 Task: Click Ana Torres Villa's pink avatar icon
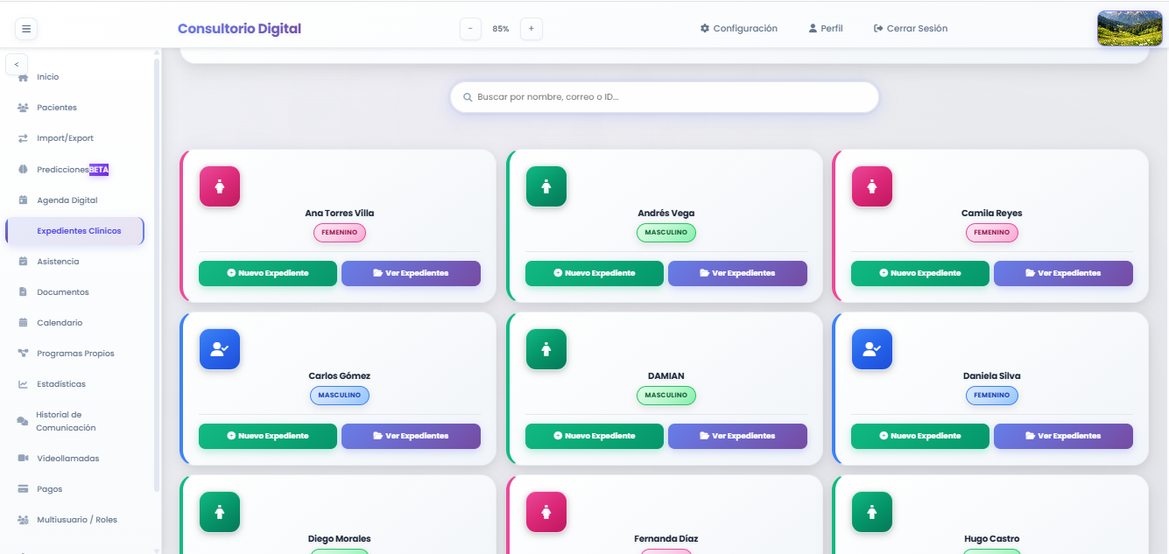[x=220, y=186]
